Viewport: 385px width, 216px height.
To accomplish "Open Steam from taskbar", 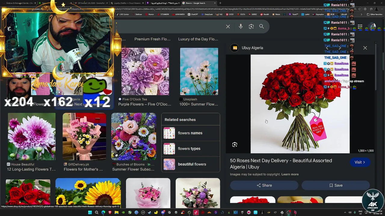I will coord(149,212).
